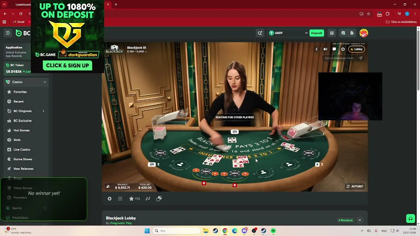
Task: Open BC Exclusive in the sidebar
Action: click(x=23, y=121)
